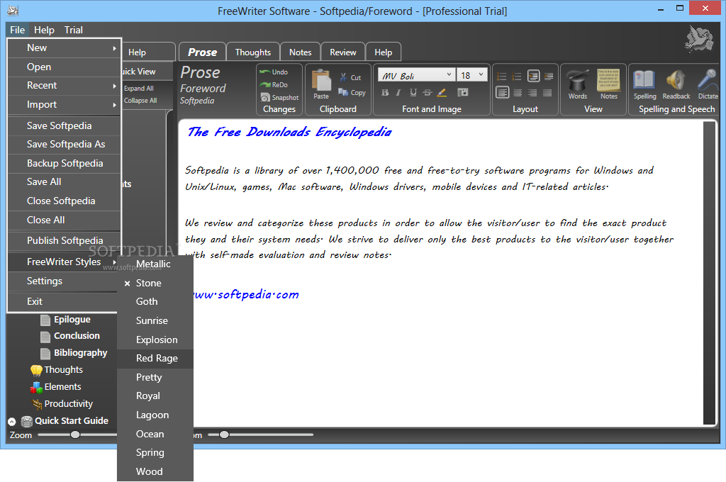
Task: Toggle underline formatting
Action: pyautogui.click(x=413, y=93)
